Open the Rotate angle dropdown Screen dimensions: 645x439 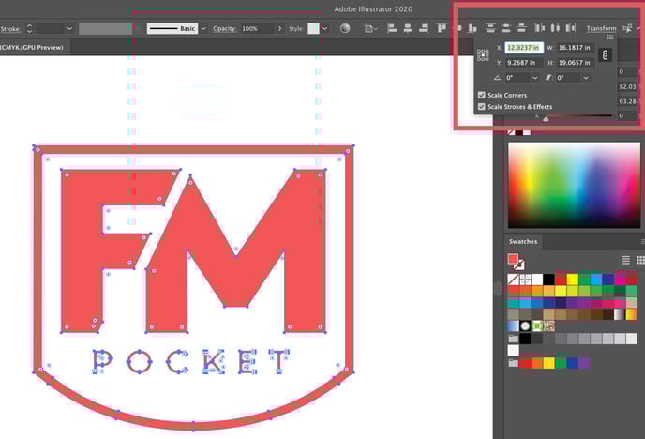pyautogui.click(x=534, y=78)
